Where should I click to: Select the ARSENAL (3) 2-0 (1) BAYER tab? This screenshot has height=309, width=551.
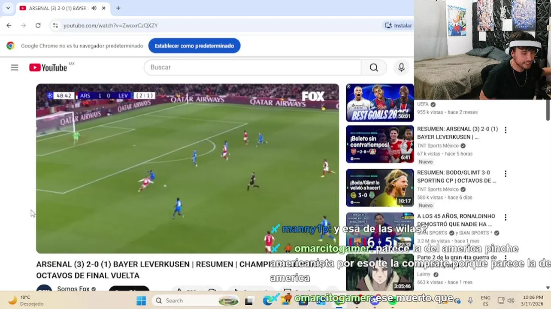click(58, 8)
